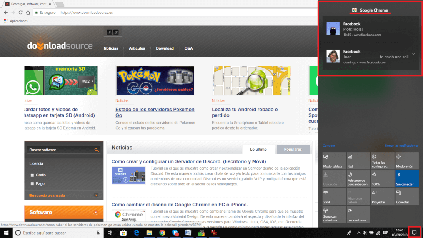Click the Windows Start button
Image resolution: width=423 pixels, height=238 pixels.
(x=6, y=233)
